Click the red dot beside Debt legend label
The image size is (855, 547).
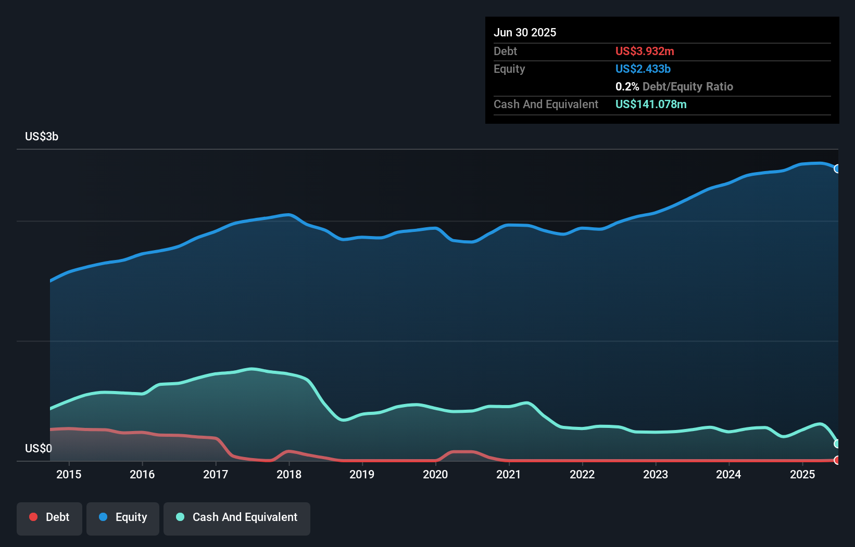click(x=33, y=517)
